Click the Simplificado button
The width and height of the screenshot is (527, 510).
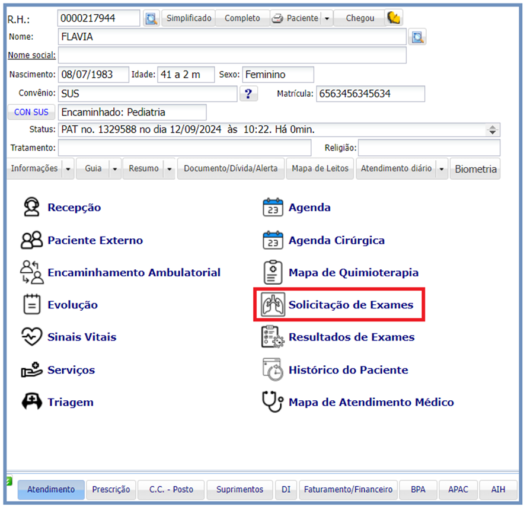pyautogui.click(x=189, y=18)
